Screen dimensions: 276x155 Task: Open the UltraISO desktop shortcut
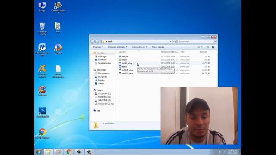[x=58, y=49]
